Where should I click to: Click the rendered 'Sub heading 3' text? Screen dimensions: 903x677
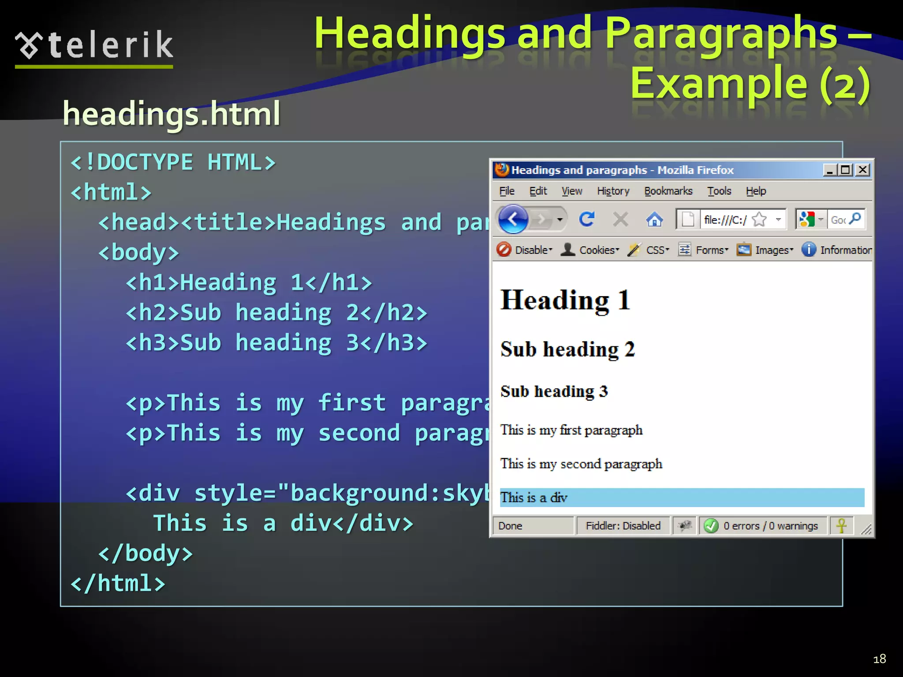(554, 391)
